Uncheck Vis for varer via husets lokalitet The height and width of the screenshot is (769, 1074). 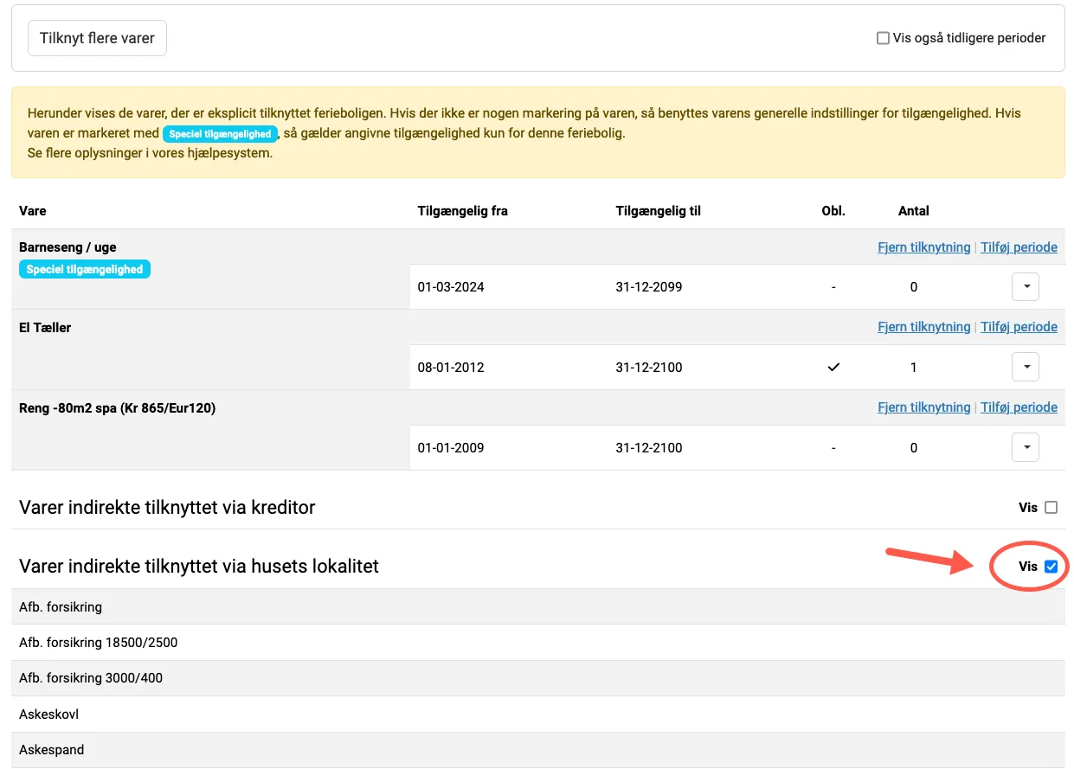pos(1051,567)
